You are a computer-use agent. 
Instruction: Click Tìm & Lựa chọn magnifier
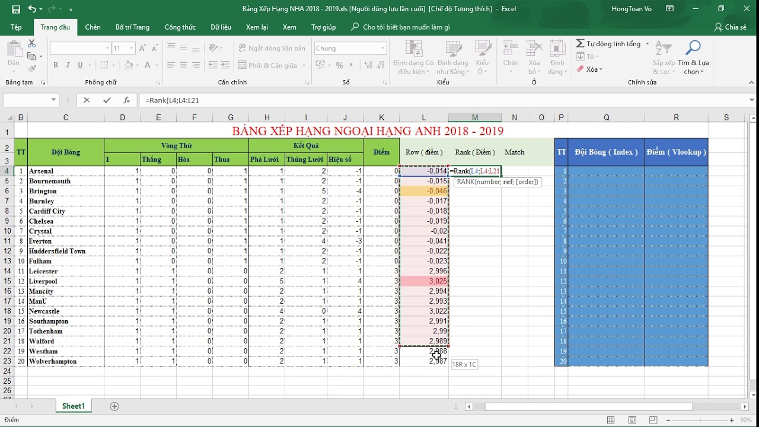(693, 58)
